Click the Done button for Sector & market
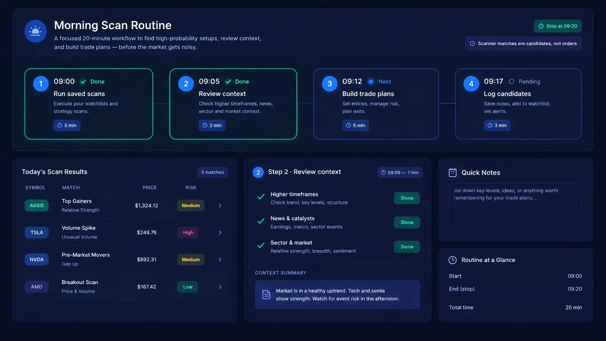606x341 pixels. click(407, 247)
